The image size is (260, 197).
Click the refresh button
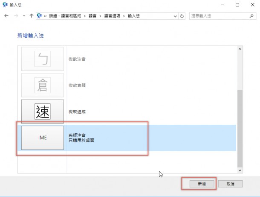[x=182, y=16]
